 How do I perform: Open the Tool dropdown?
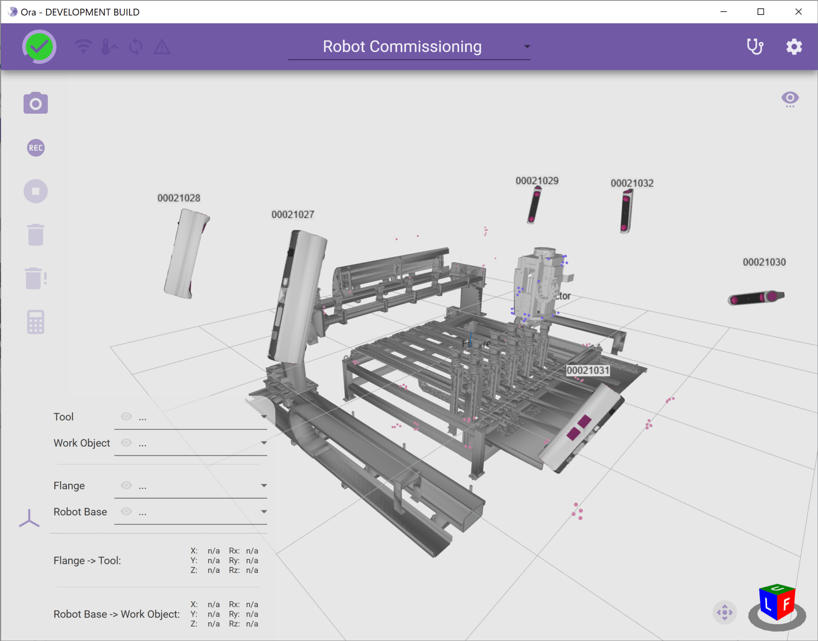pos(264,417)
